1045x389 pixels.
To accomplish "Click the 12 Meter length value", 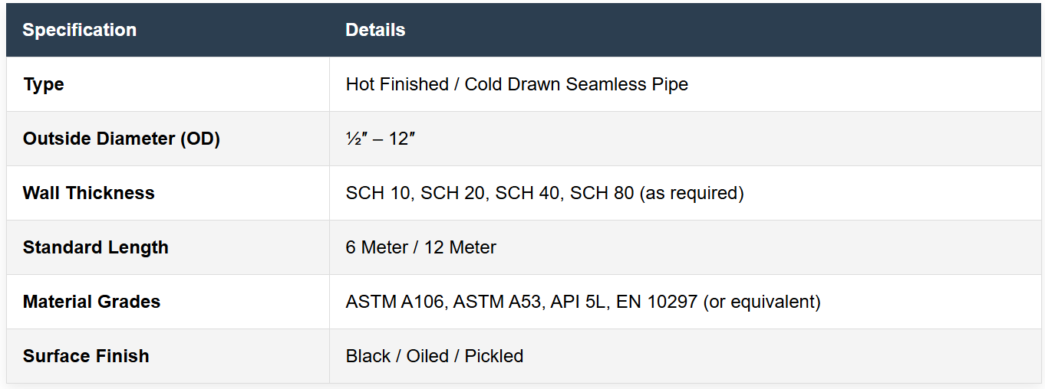I will tap(460, 247).
